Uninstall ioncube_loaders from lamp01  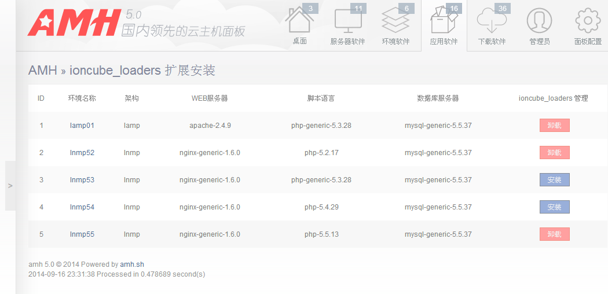554,126
